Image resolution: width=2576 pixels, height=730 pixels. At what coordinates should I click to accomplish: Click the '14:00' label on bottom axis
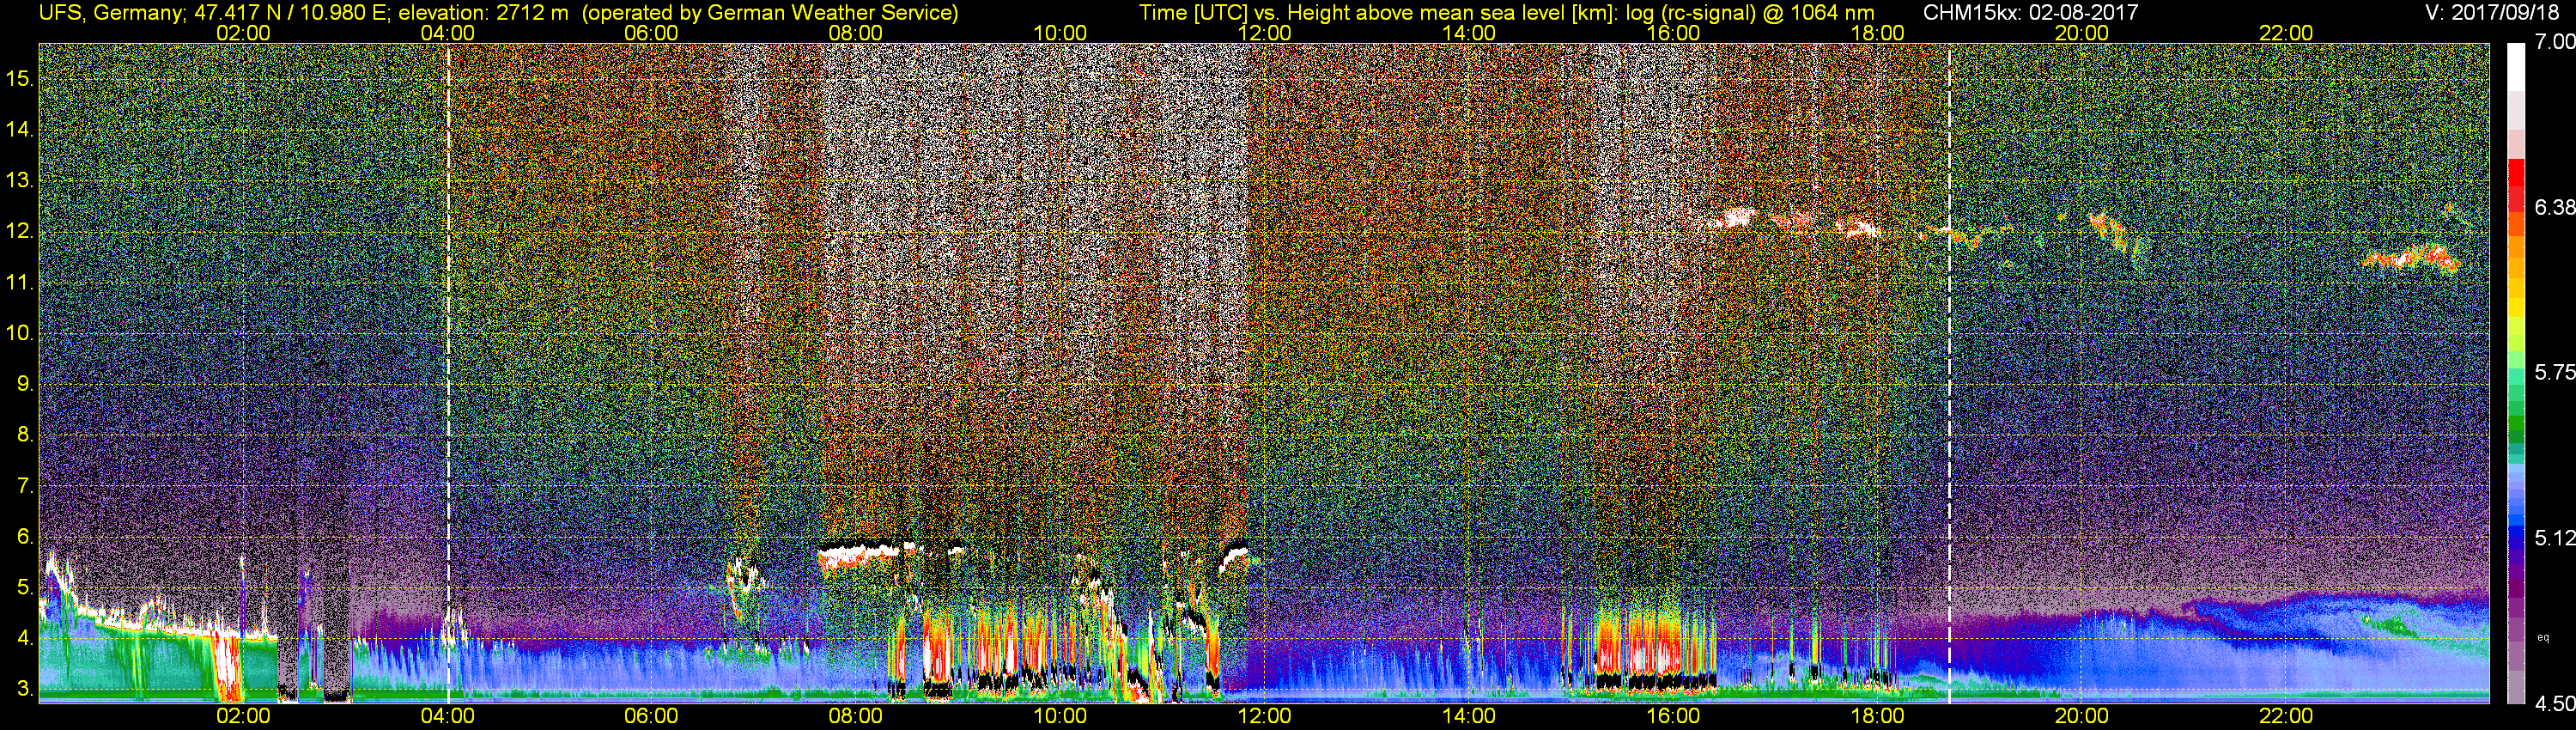(x=1469, y=716)
